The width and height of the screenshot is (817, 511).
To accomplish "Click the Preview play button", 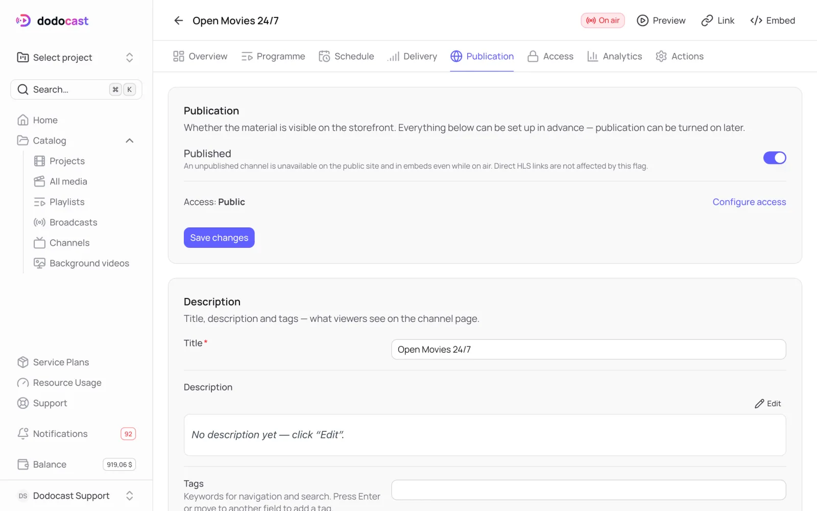I will 661,20.
